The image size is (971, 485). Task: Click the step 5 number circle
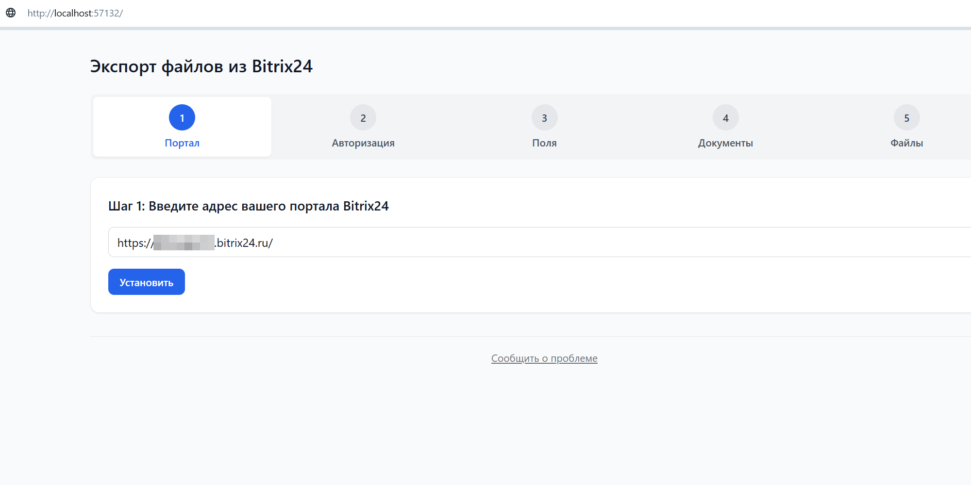click(906, 118)
